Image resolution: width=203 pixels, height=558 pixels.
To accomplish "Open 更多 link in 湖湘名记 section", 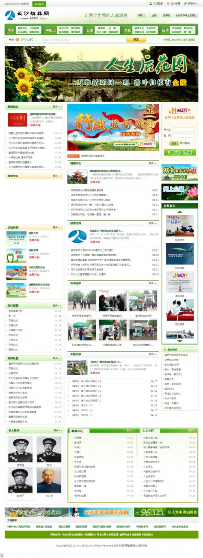I will click(x=131, y=431).
